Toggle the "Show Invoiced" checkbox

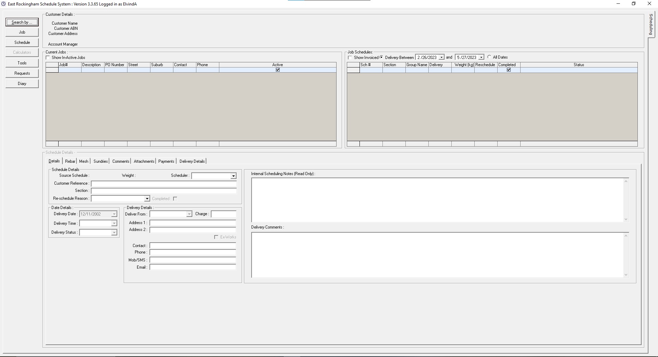(350, 58)
